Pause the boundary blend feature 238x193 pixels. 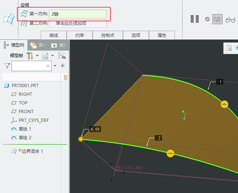(x=195, y=19)
